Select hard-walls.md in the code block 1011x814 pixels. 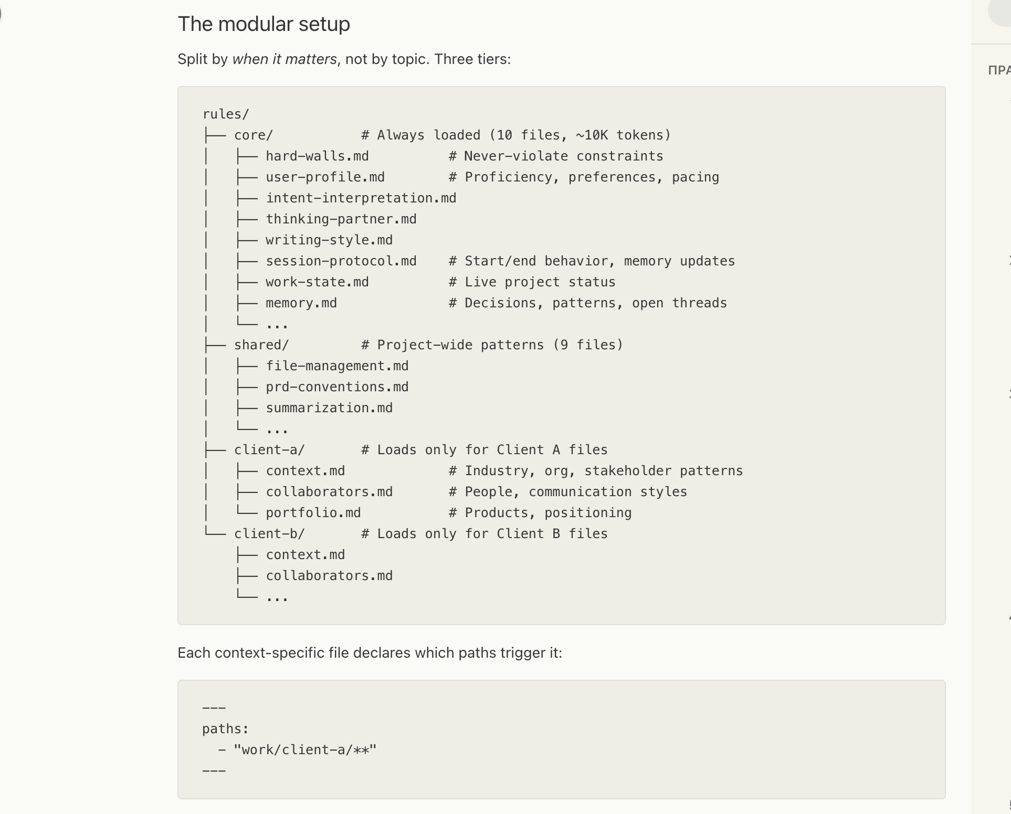pos(317,156)
